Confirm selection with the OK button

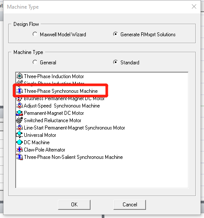[x=74, y=205]
